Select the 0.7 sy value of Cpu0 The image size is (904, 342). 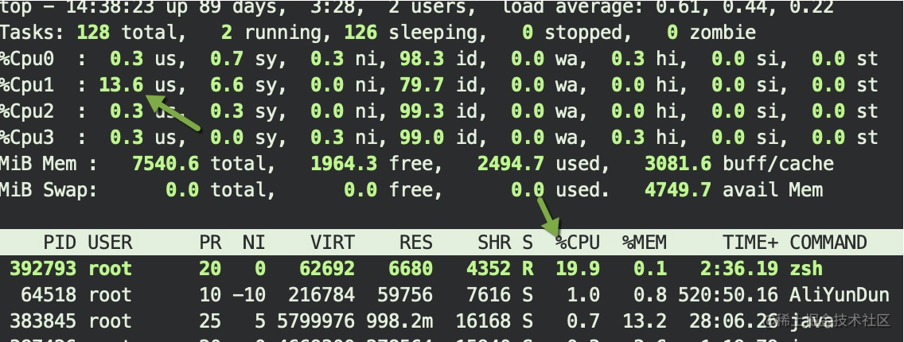click(x=227, y=59)
